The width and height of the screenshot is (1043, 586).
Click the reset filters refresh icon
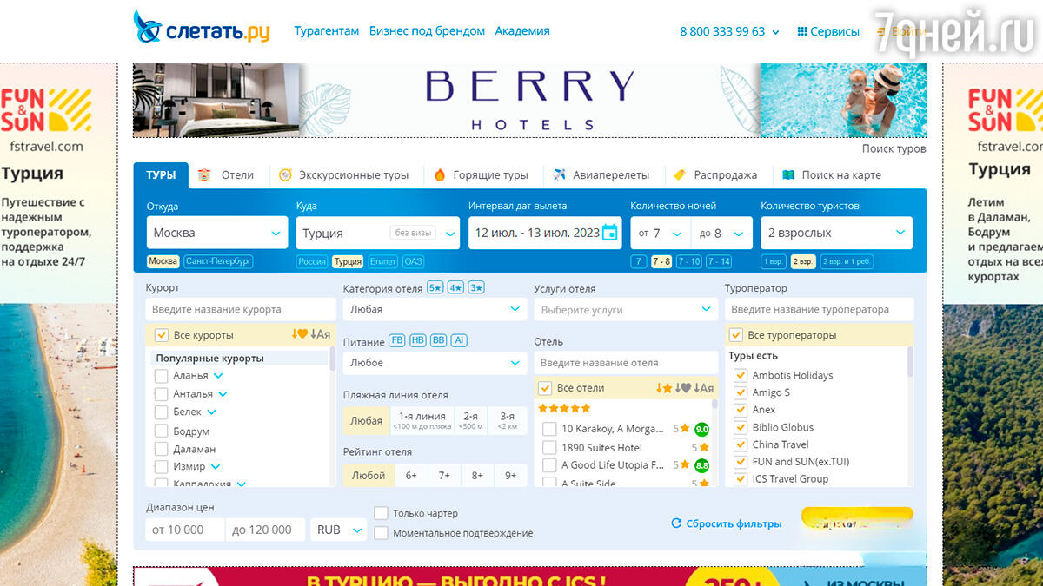[x=676, y=523]
